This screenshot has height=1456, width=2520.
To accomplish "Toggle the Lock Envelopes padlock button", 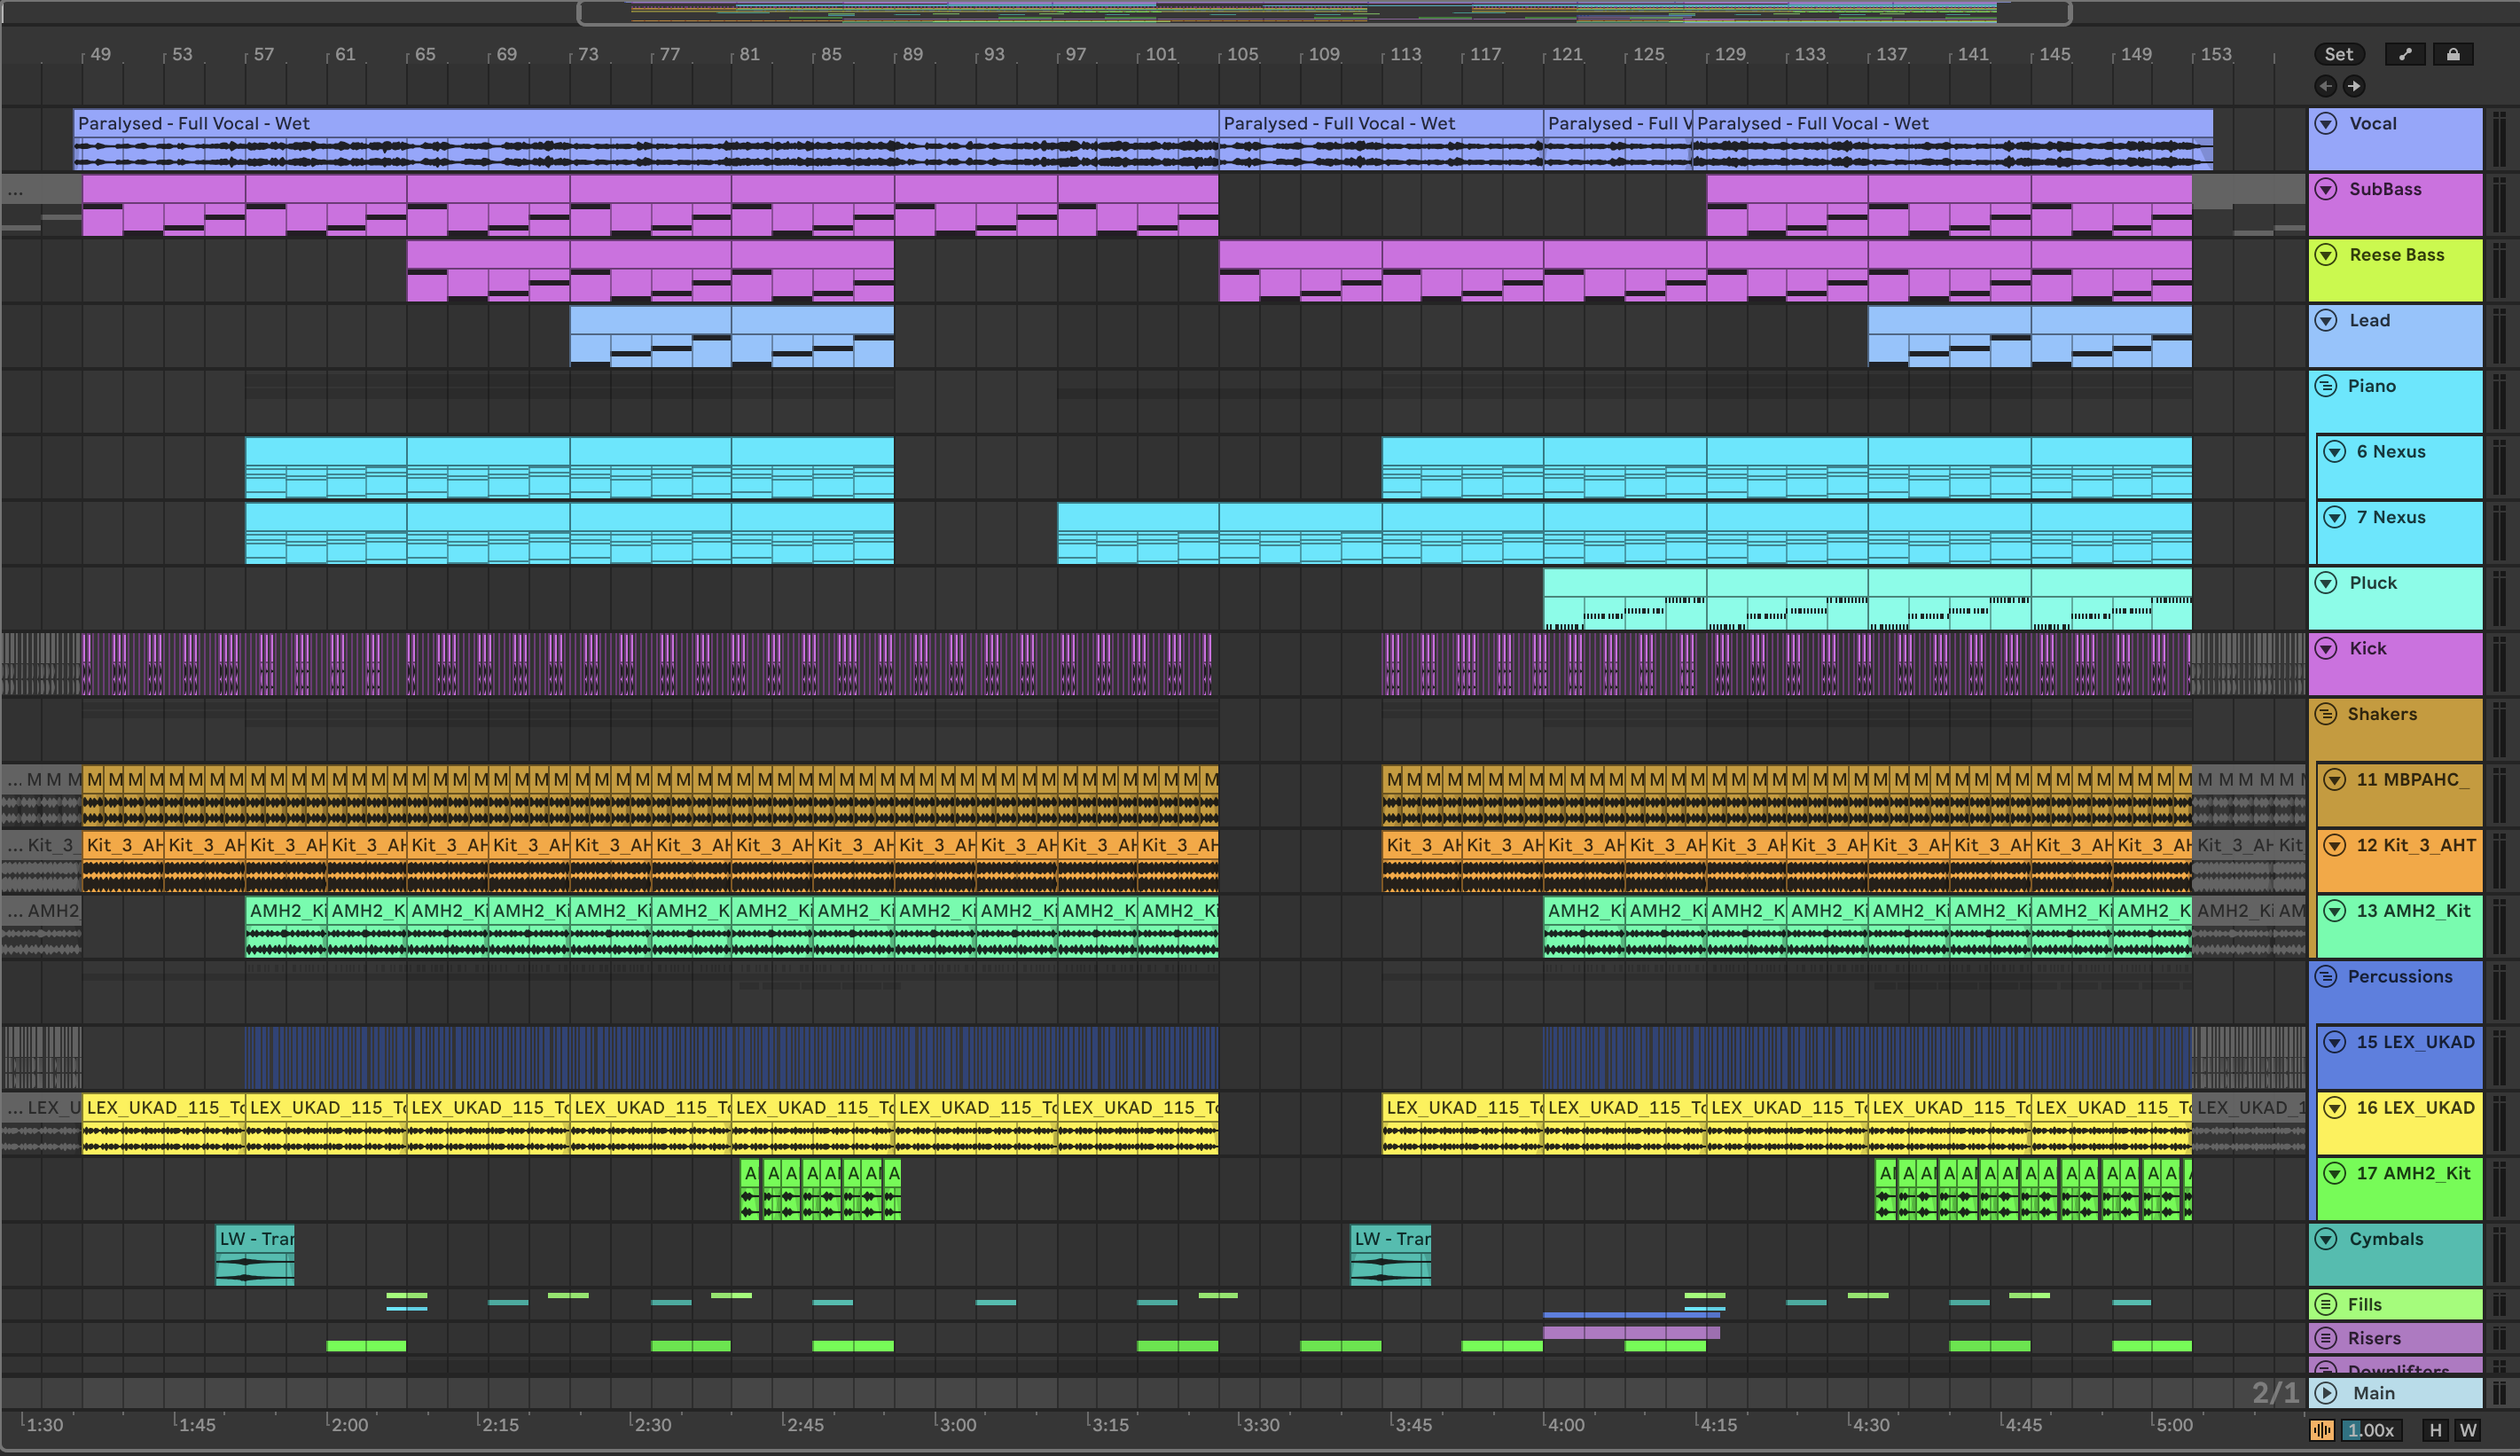I will (2453, 54).
